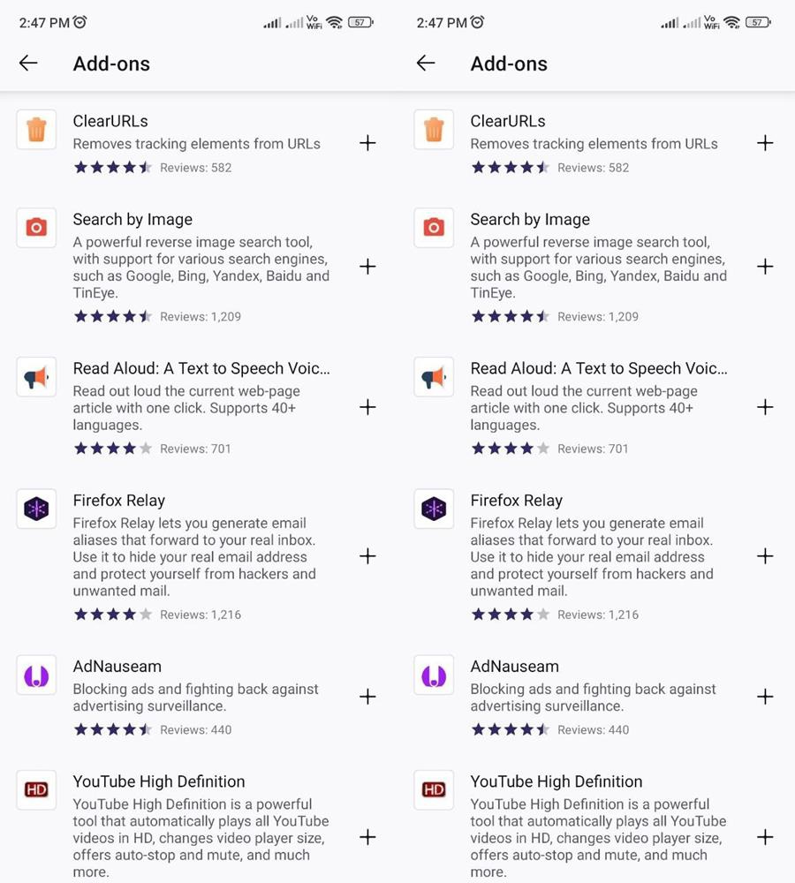This screenshot has width=795, height=883.
Task: Add ClearURLs using plus in left screen
Action: point(367,143)
